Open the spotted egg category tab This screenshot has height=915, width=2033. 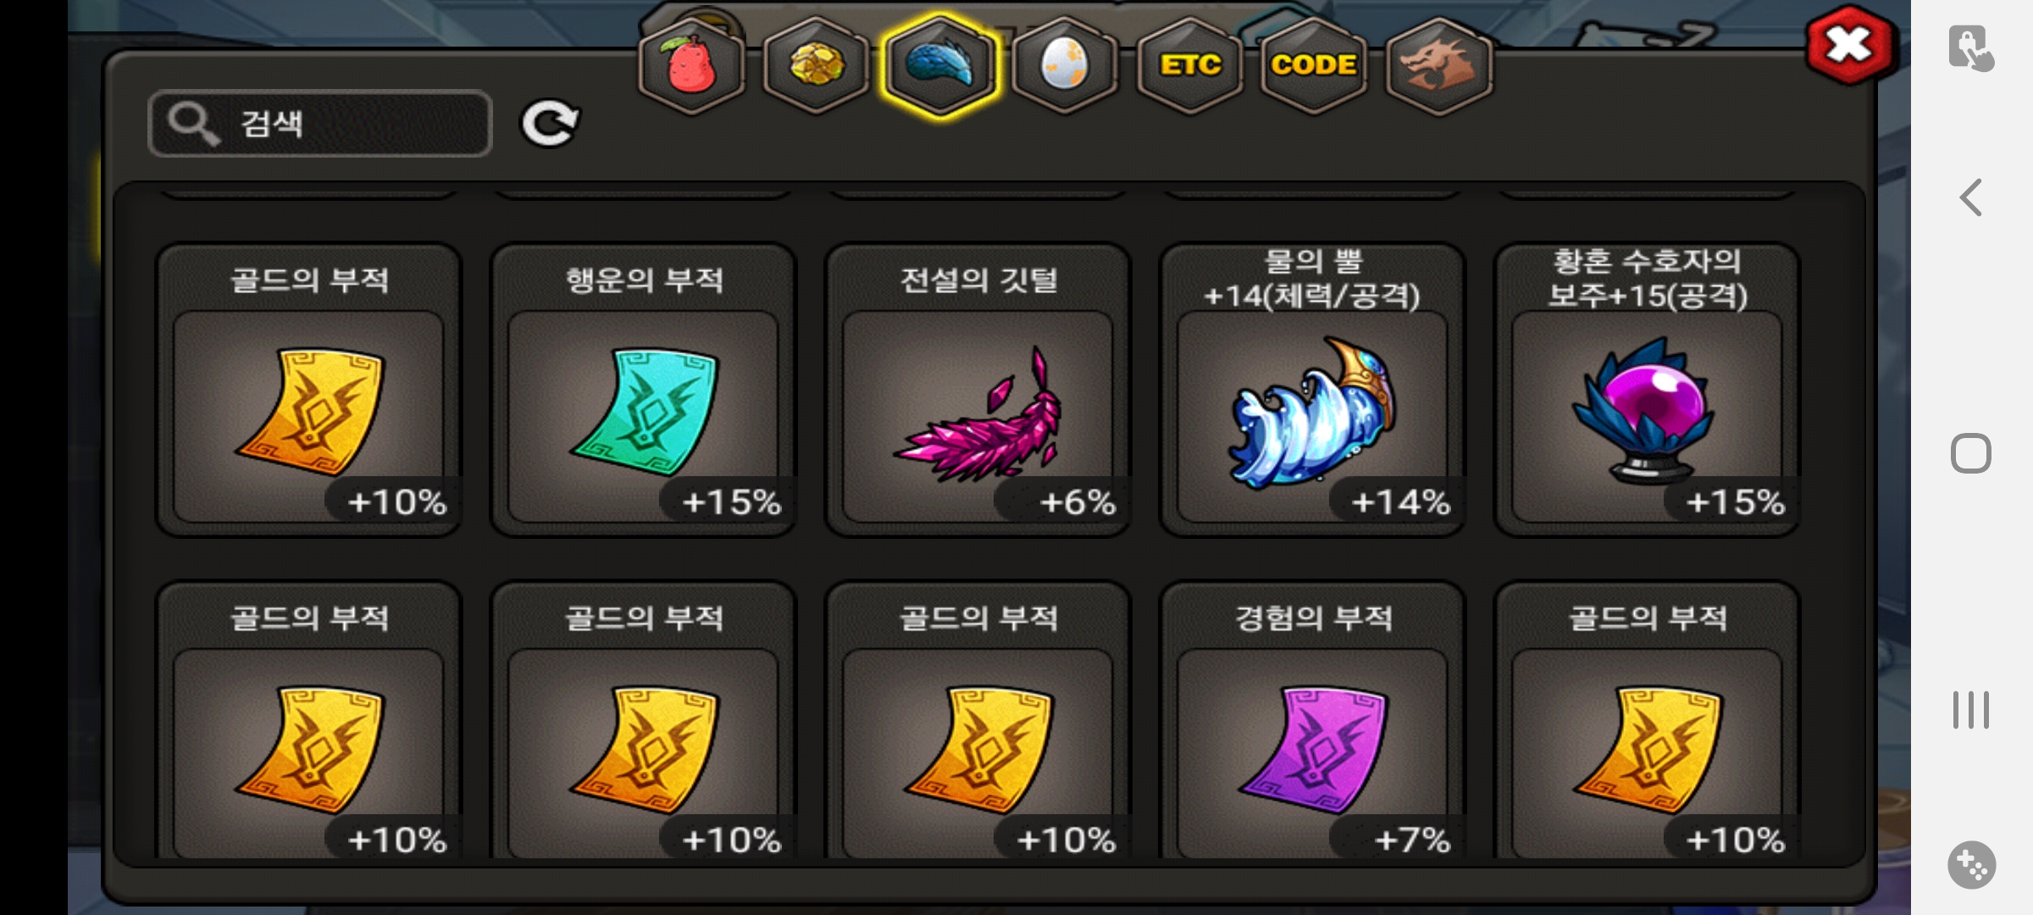pyautogui.click(x=1064, y=66)
